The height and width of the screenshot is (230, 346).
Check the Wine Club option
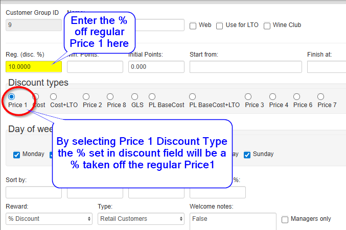pos(267,25)
